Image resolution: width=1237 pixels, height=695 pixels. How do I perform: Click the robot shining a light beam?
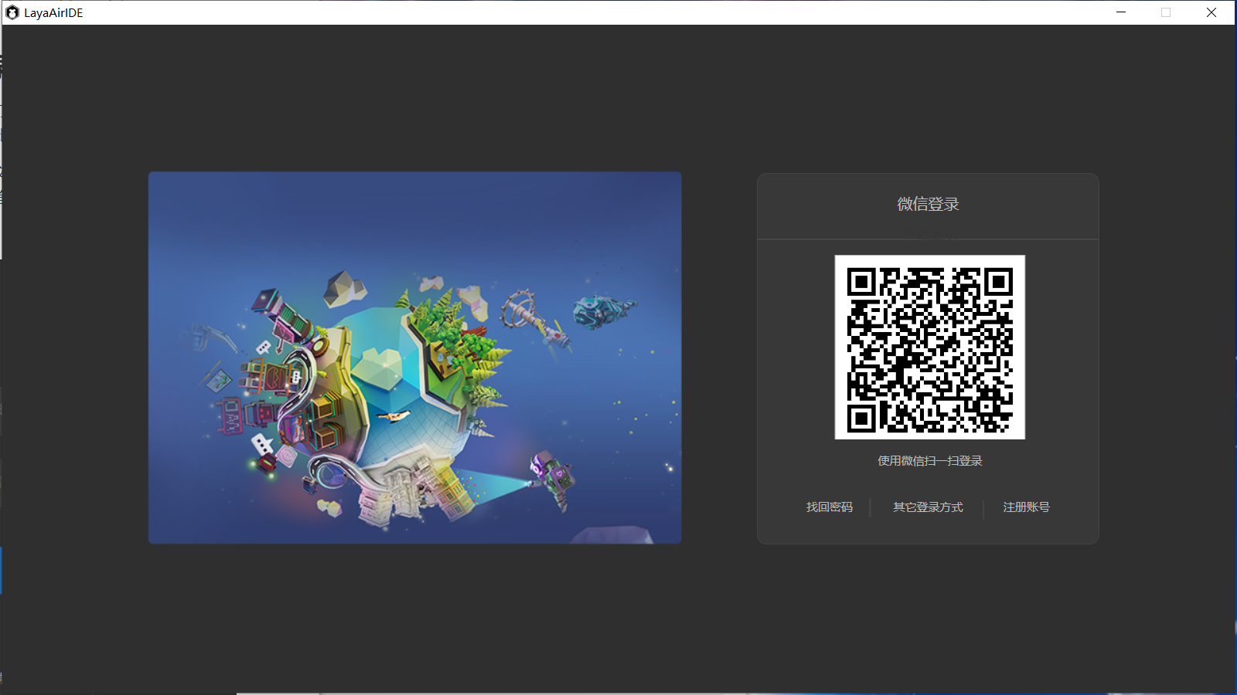coord(552,477)
